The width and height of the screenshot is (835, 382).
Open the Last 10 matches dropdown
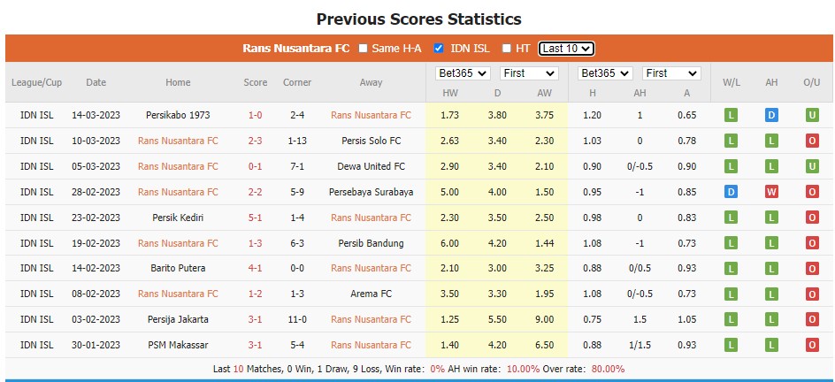coord(566,49)
